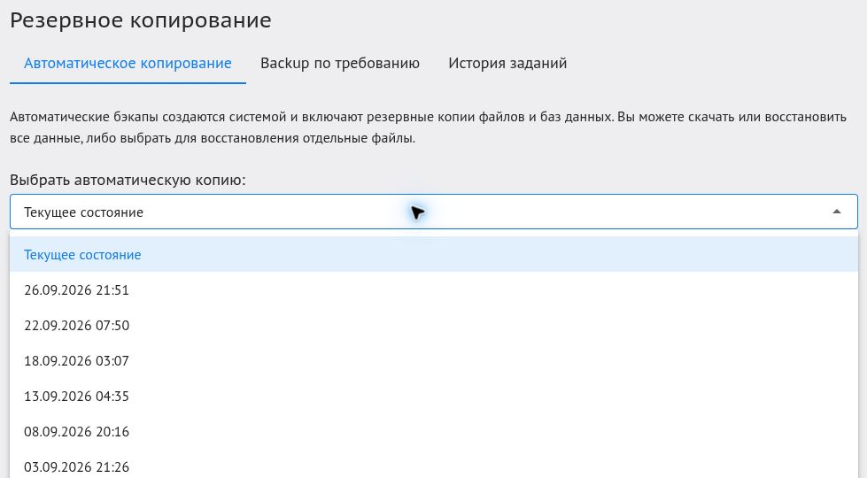Open the История заданий tab
Viewport: 867px width, 478px height.
(x=507, y=63)
